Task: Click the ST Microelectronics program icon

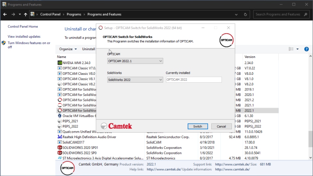Action: point(60,158)
